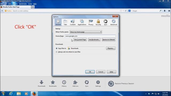Switch to the Applications options panel
The image size is (171, 96).
82,22
